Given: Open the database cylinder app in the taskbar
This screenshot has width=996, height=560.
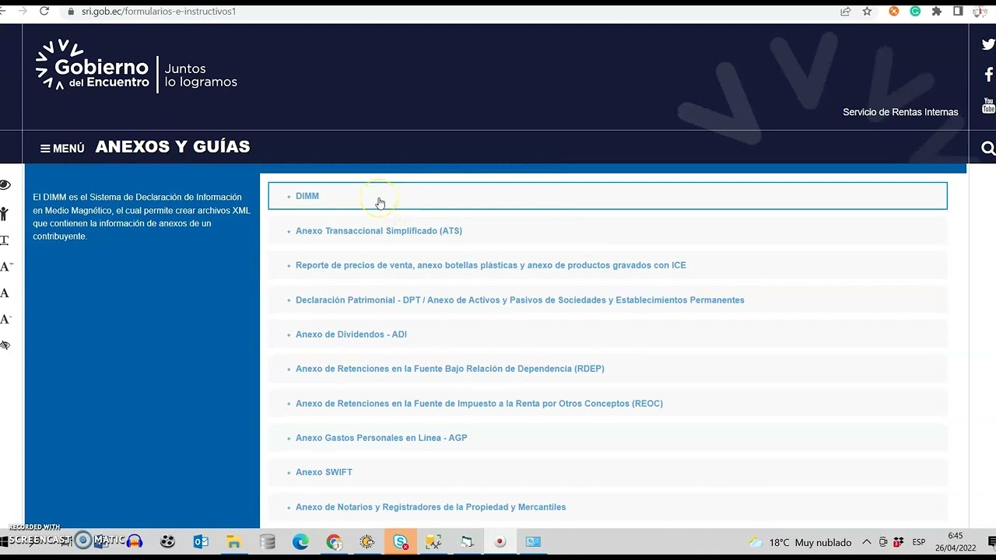Looking at the screenshot, I should point(268,542).
